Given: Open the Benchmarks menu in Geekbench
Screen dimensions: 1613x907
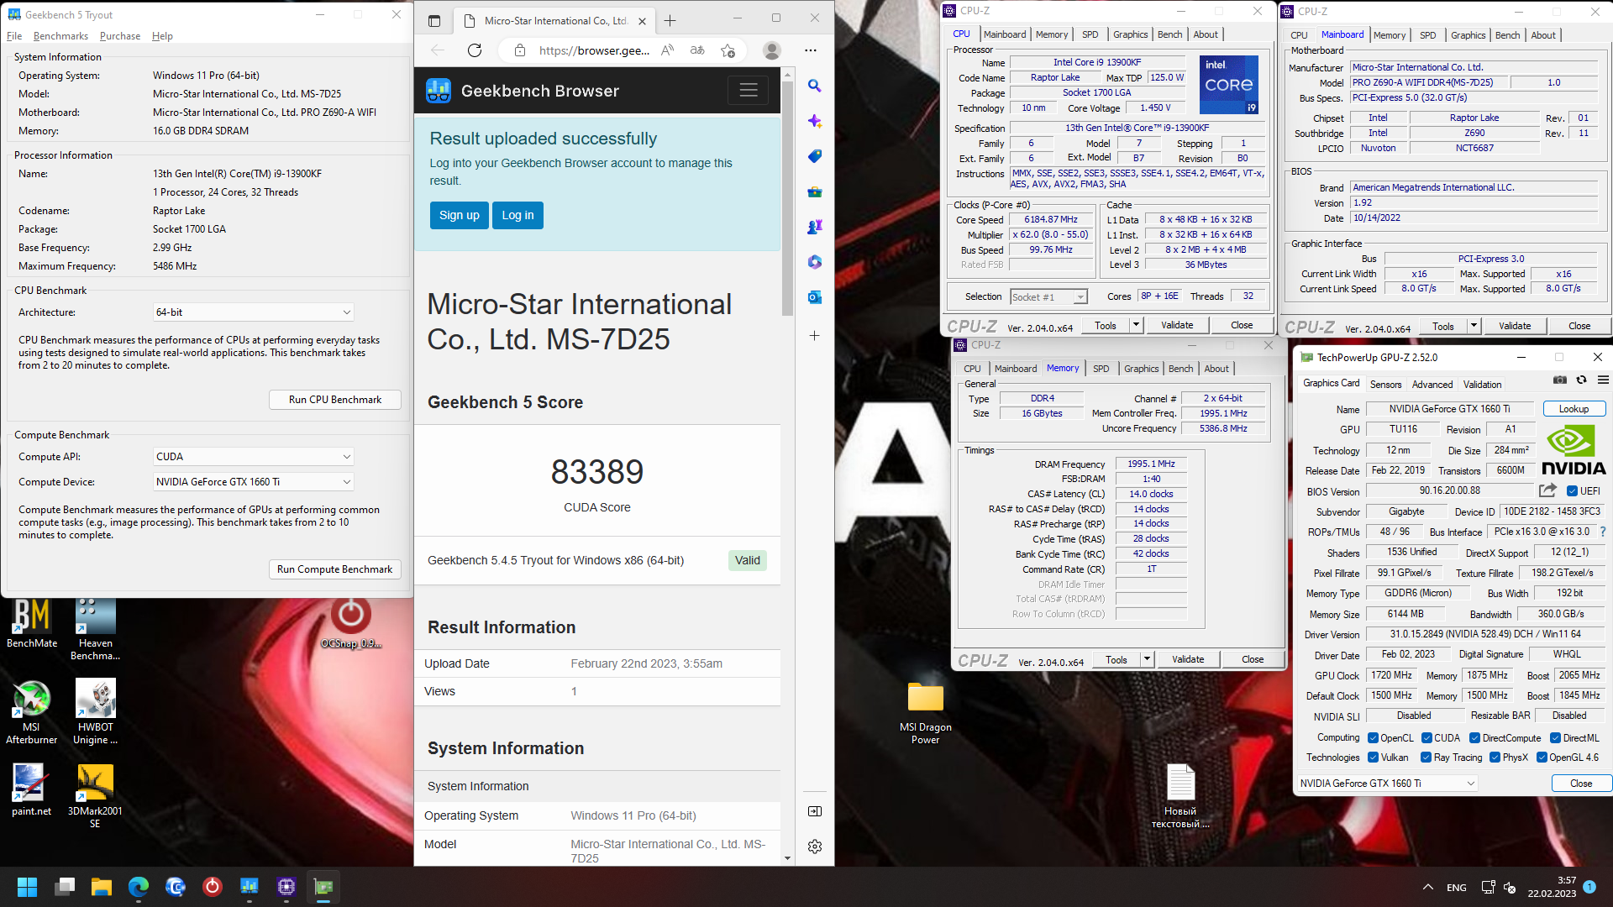Looking at the screenshot, I should tap(60, 36).
